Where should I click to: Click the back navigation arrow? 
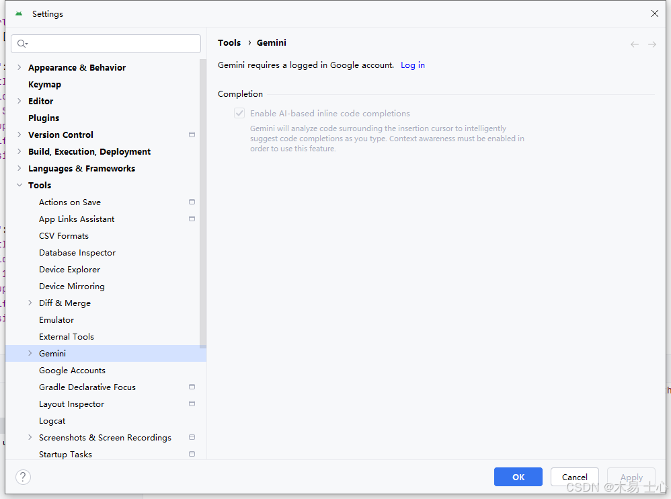tap(634, 44)
